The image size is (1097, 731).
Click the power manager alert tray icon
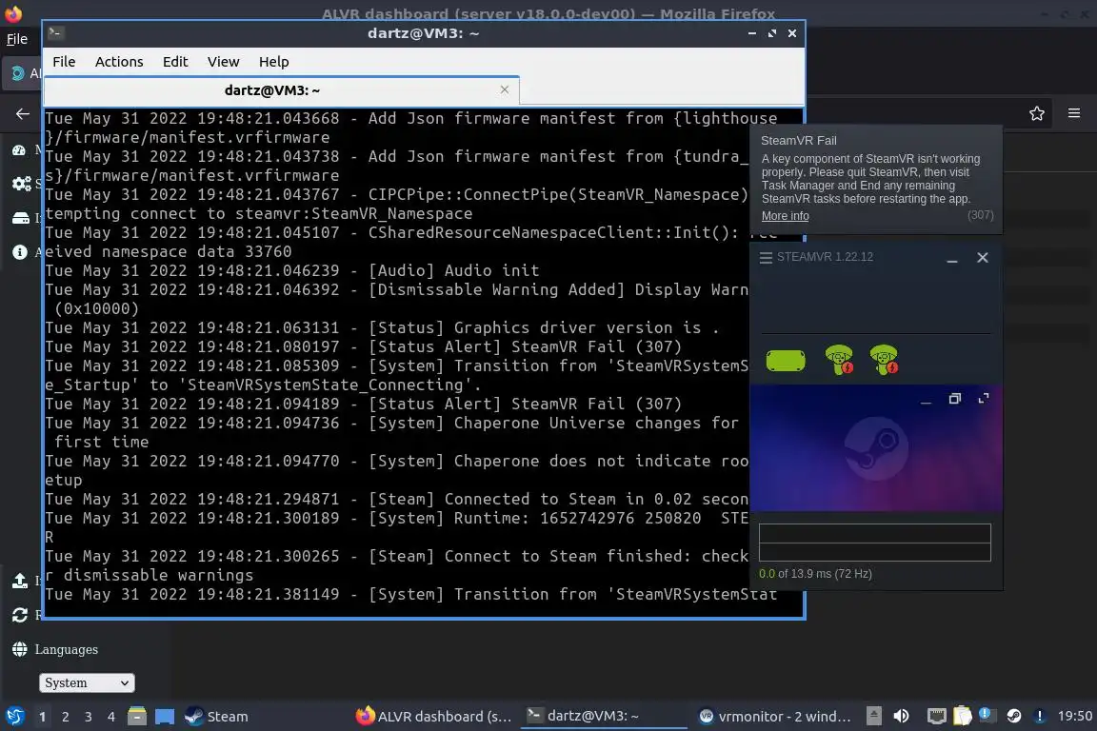pos(1040,716)
